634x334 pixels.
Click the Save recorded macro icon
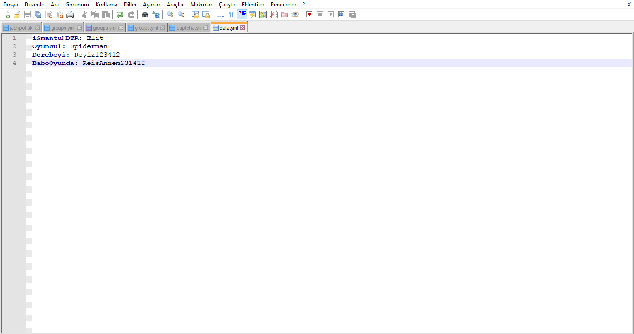(x=352, y=14)
